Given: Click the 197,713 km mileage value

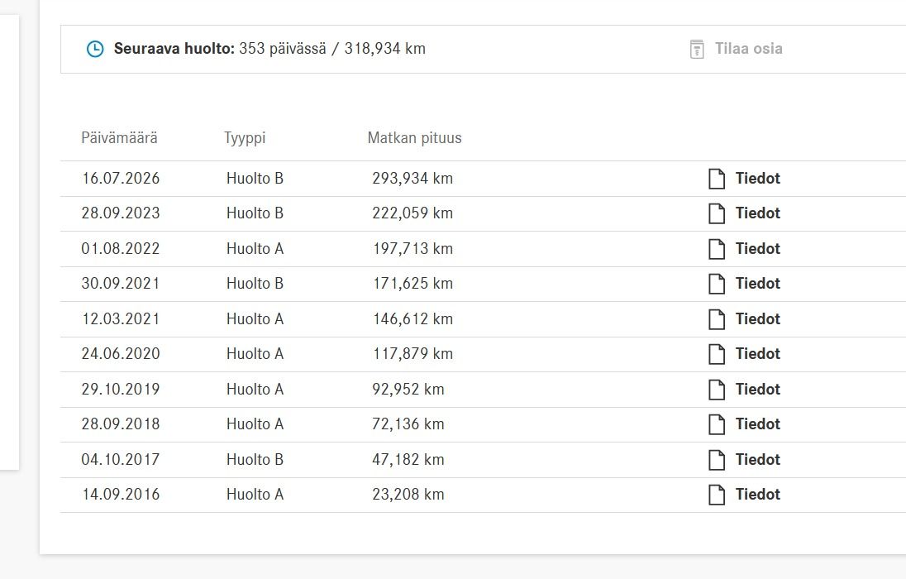Looking at the screenshot, I should click(x=412, y=248).
